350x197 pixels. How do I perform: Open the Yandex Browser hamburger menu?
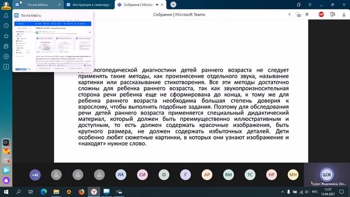pyautogui.click(x=310, y=5)
